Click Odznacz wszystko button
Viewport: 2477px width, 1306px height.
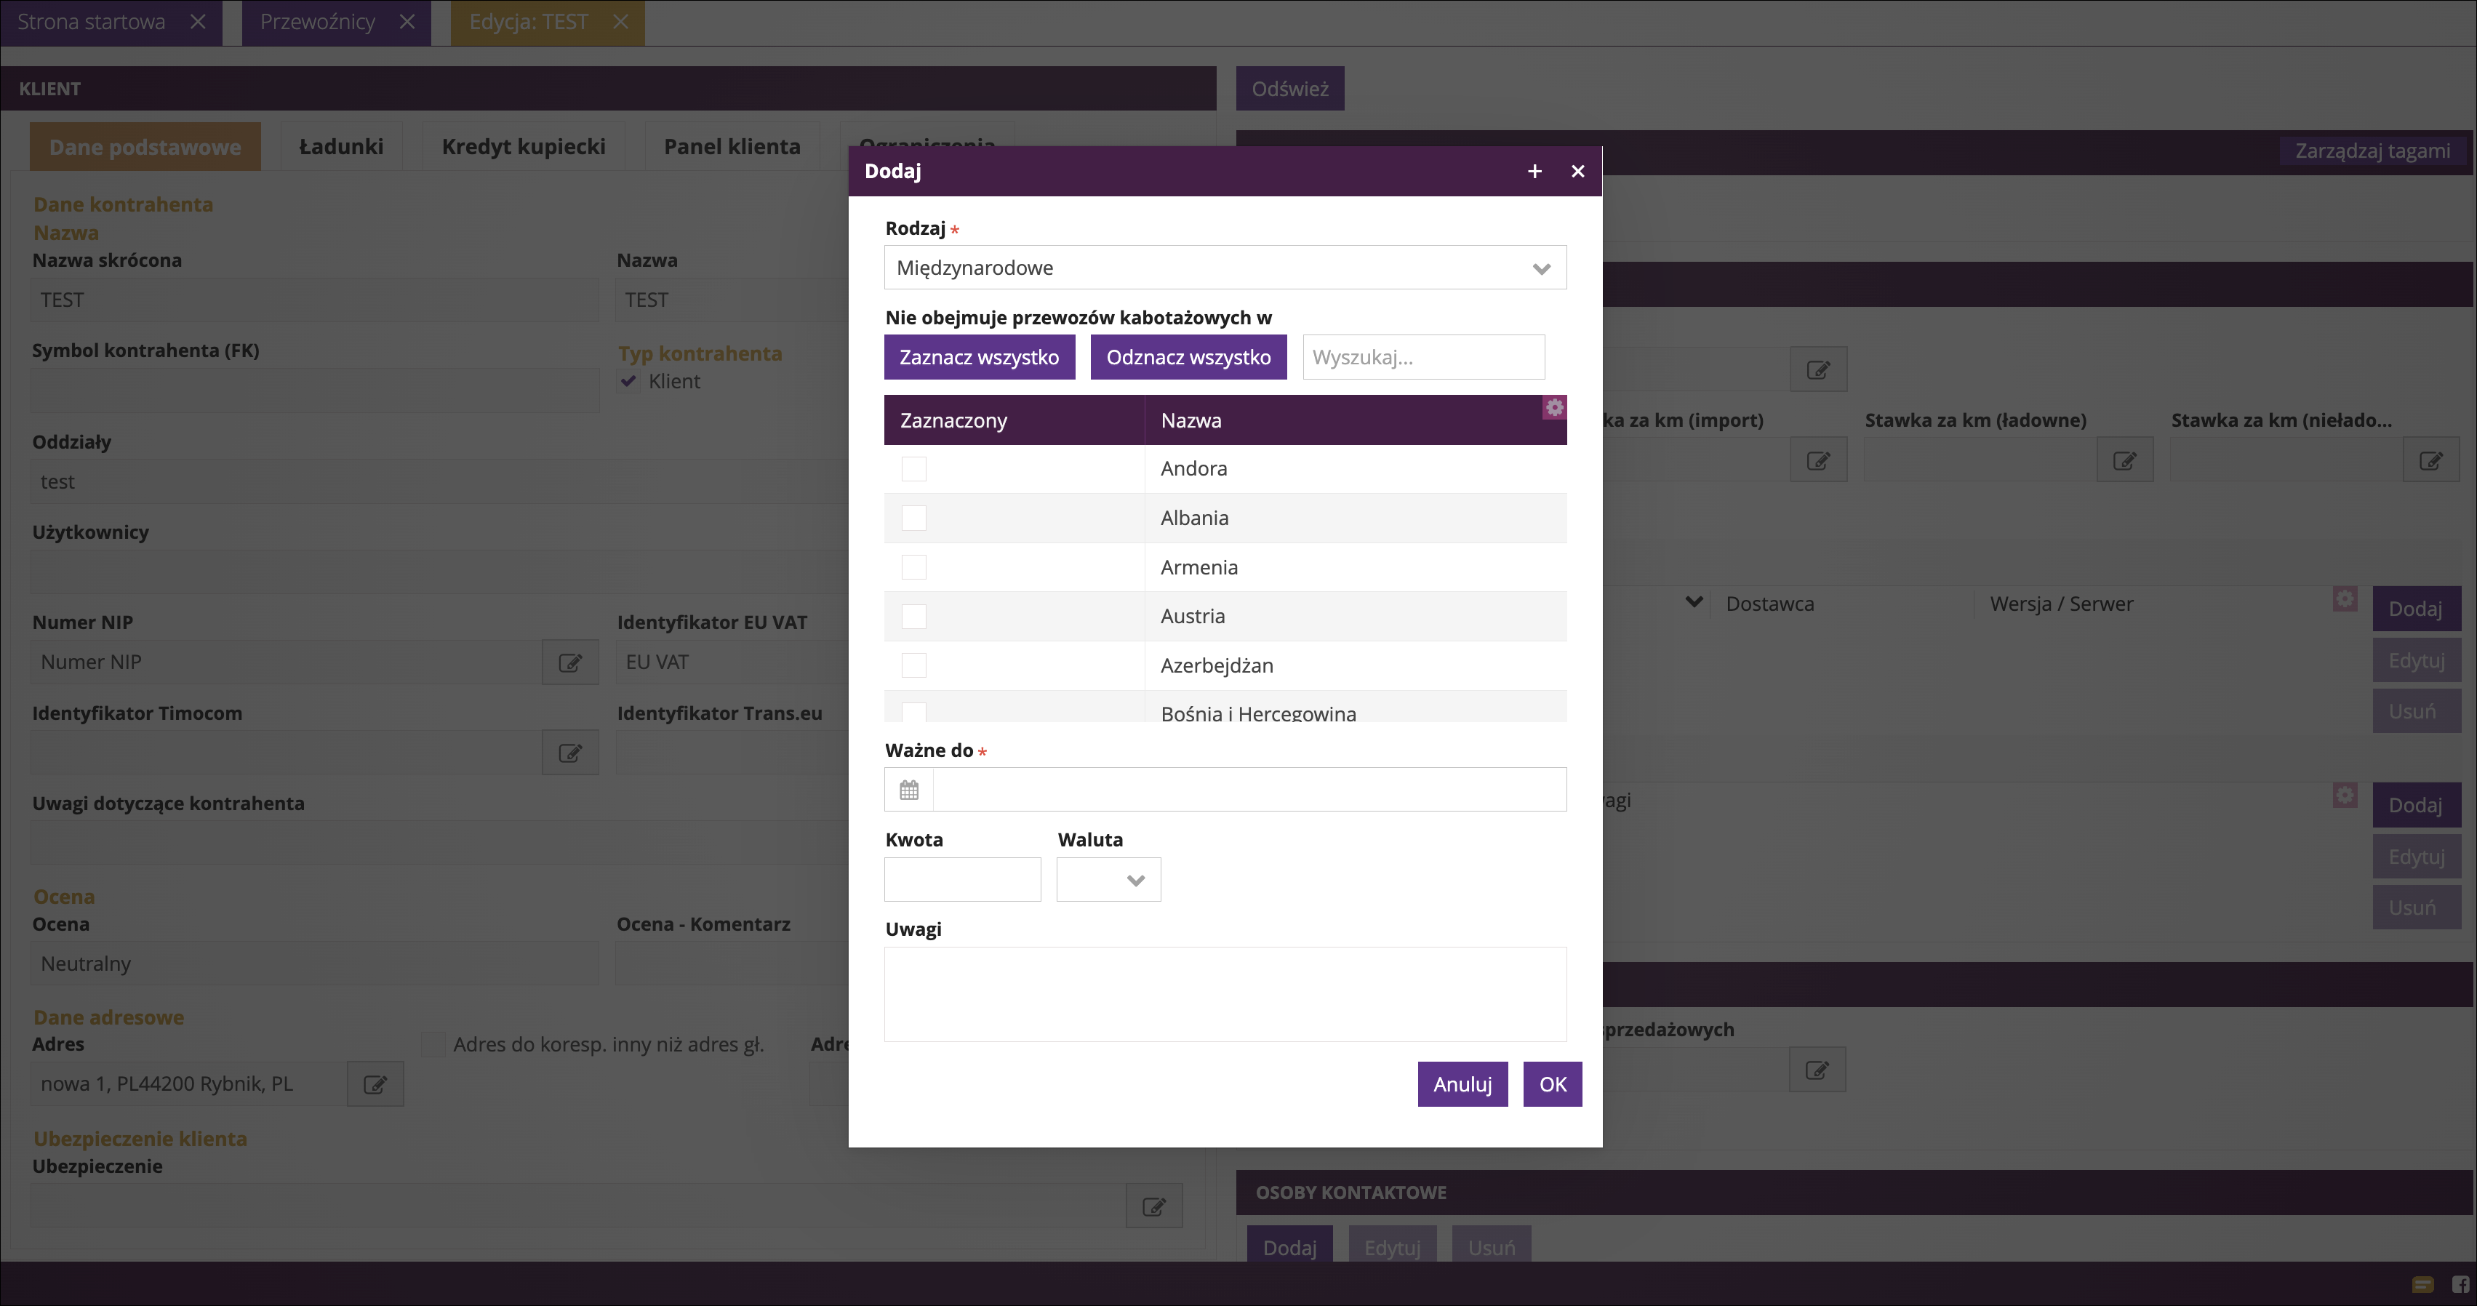coord(1188,358)
